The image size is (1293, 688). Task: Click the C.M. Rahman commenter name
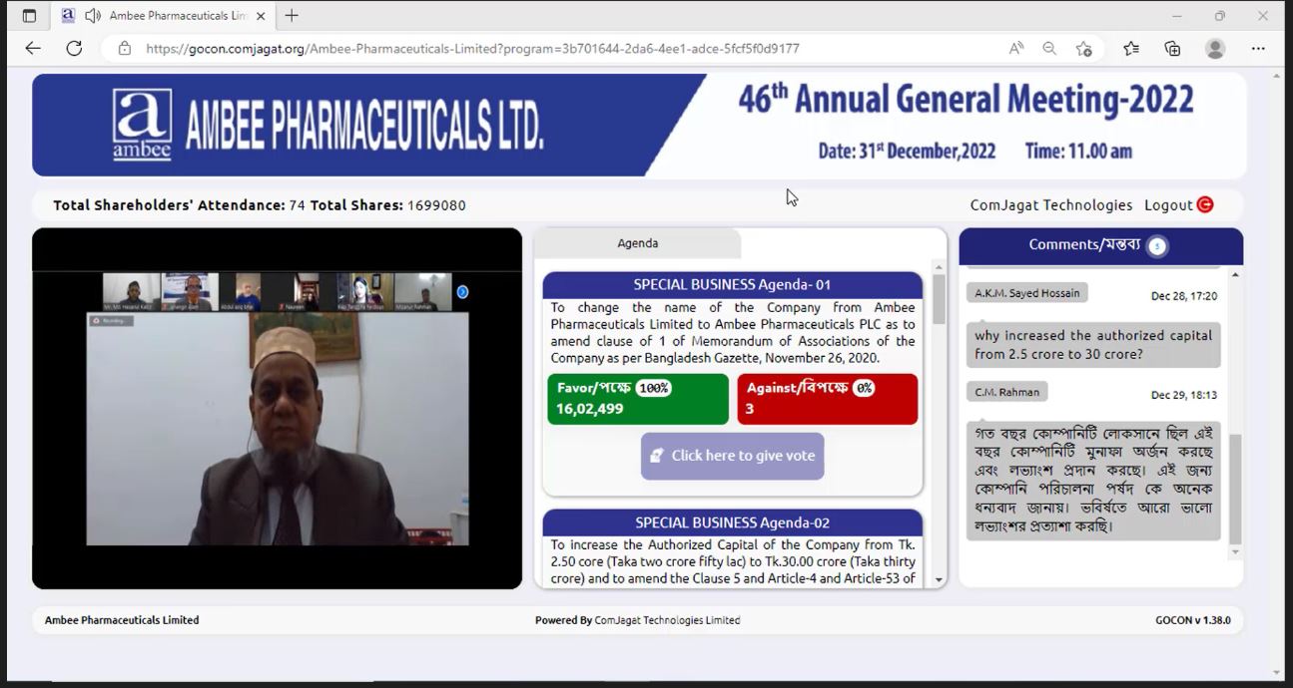[1007, 392]
